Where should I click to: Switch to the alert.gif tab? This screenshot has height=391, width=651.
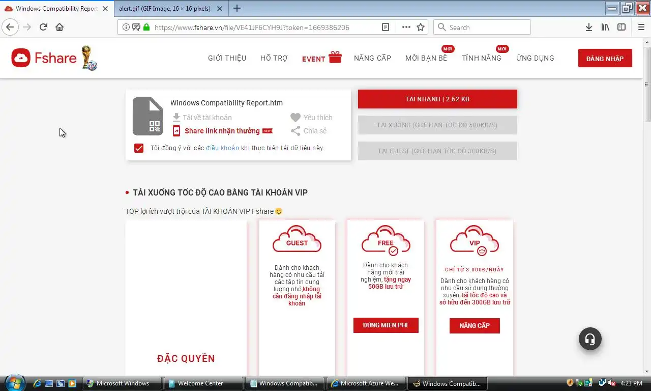(171, 9)
